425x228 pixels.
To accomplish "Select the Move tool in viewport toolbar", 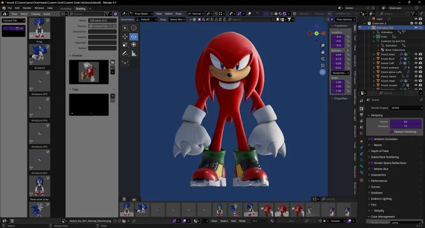I will (x=125, y=37).
